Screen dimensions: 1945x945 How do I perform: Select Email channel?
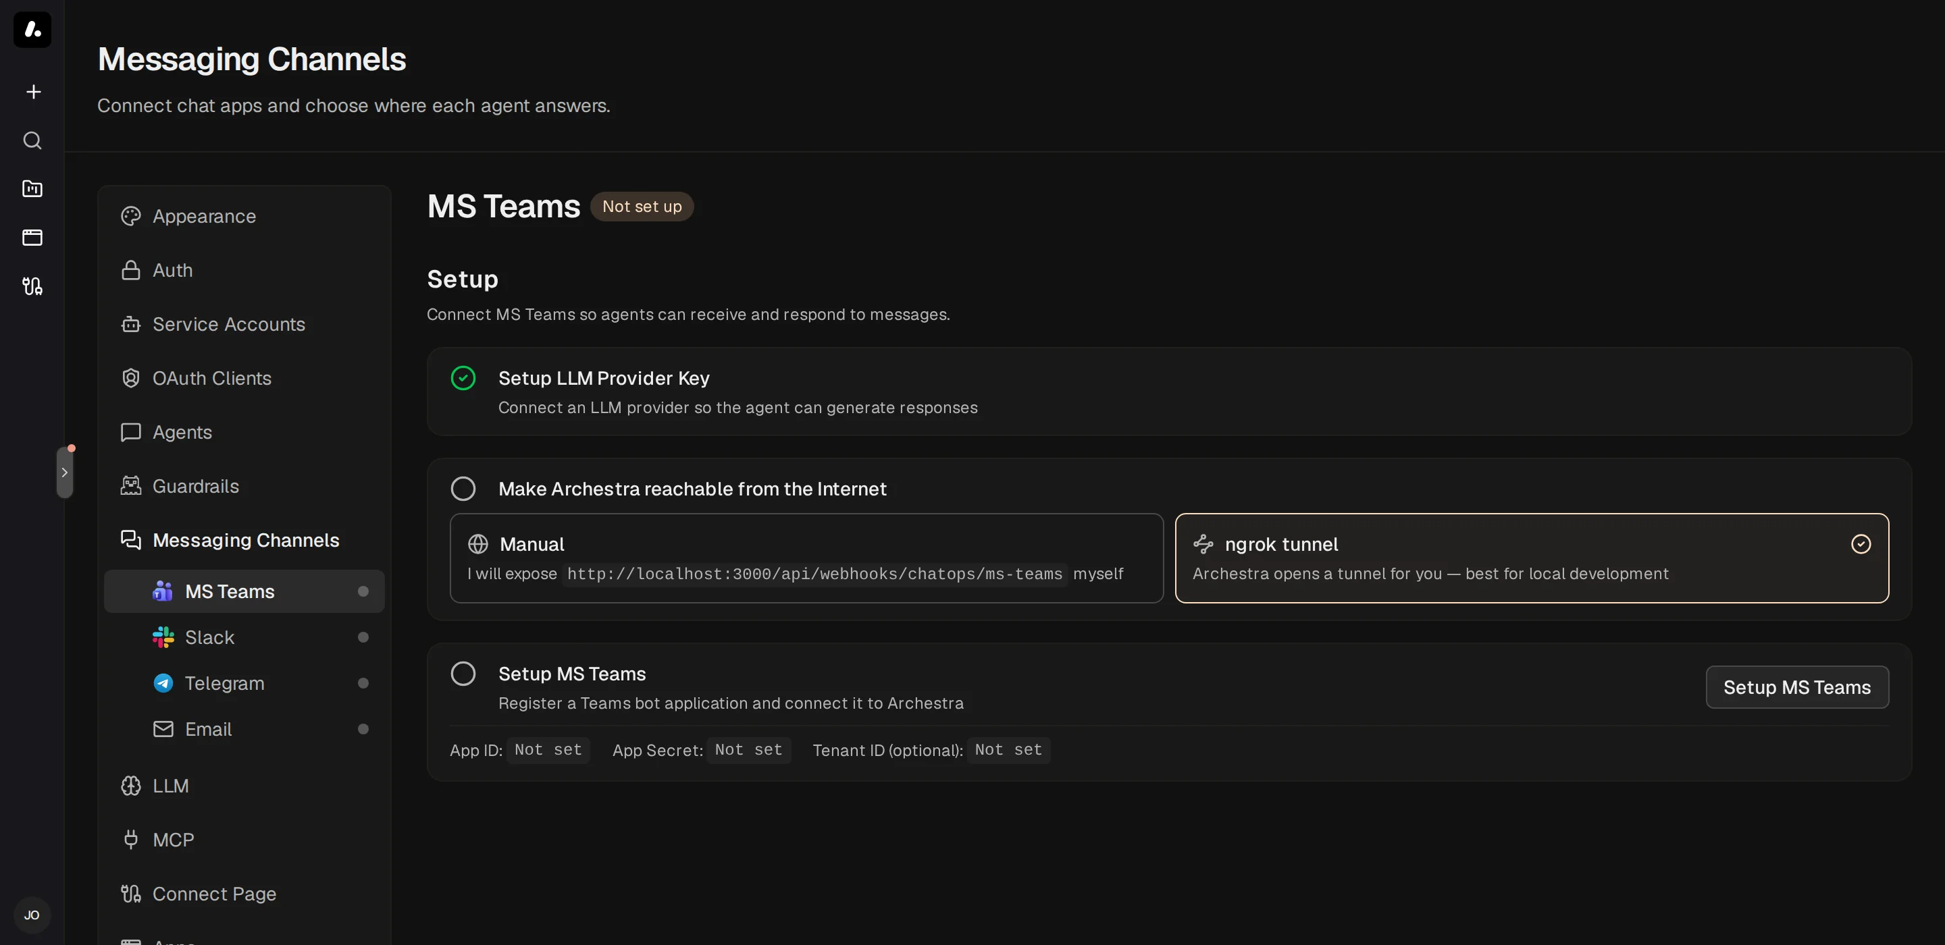tap(244, 729)
